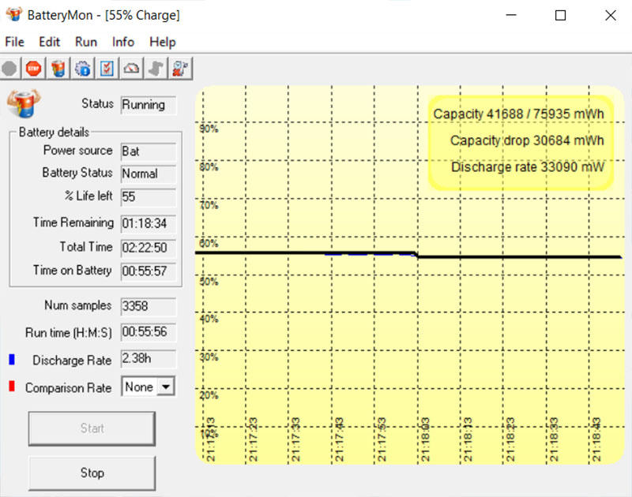Click the gray start-monitoring circle toolbar icon

9,69
